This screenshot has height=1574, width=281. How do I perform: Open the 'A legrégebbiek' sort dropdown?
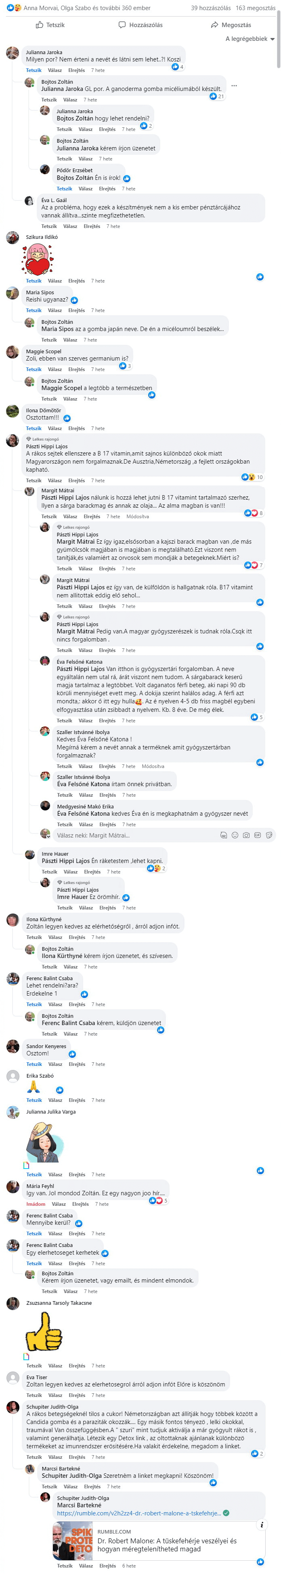[250, 39]
